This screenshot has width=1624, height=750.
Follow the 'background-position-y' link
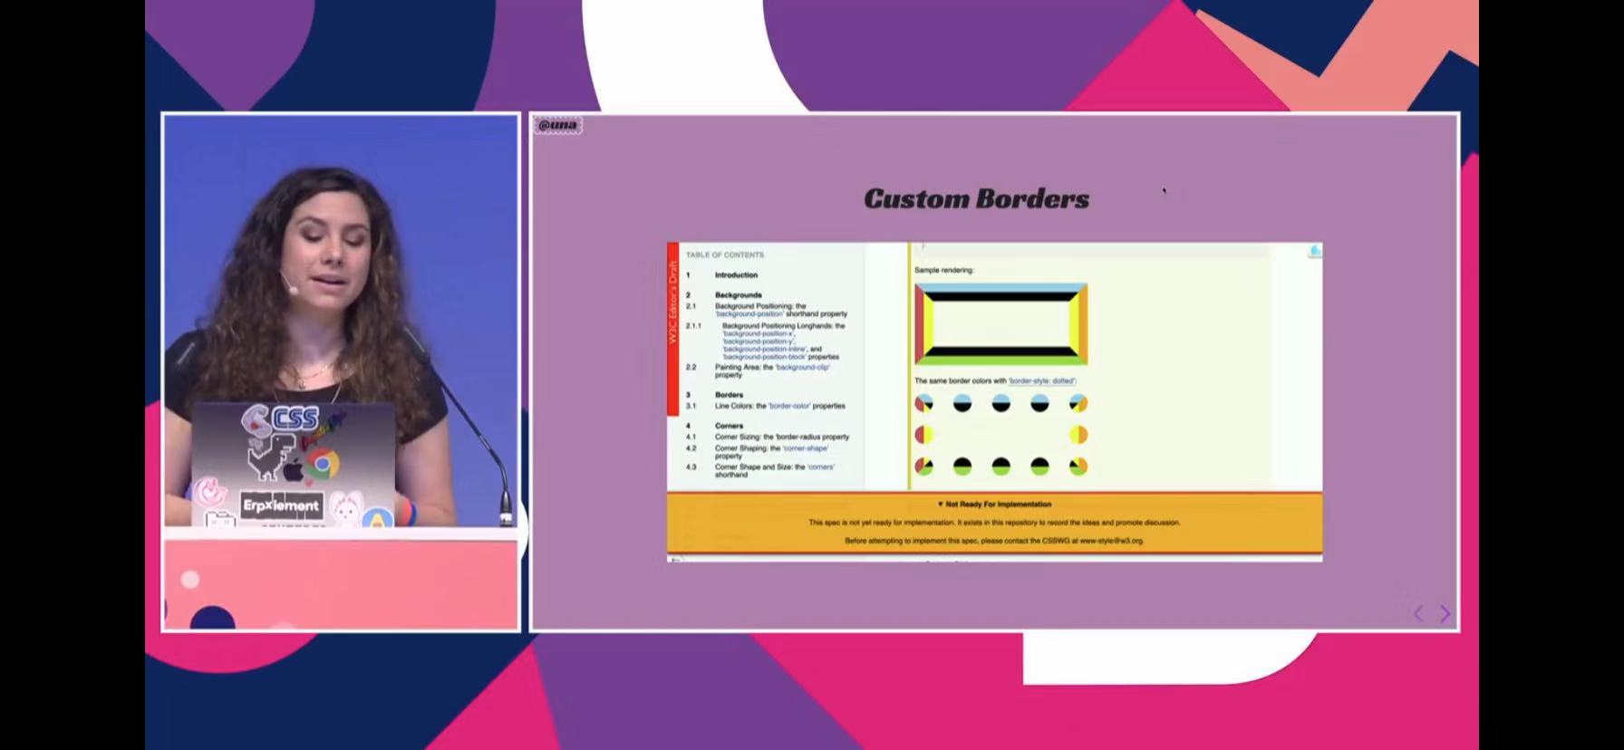point(758,341)
